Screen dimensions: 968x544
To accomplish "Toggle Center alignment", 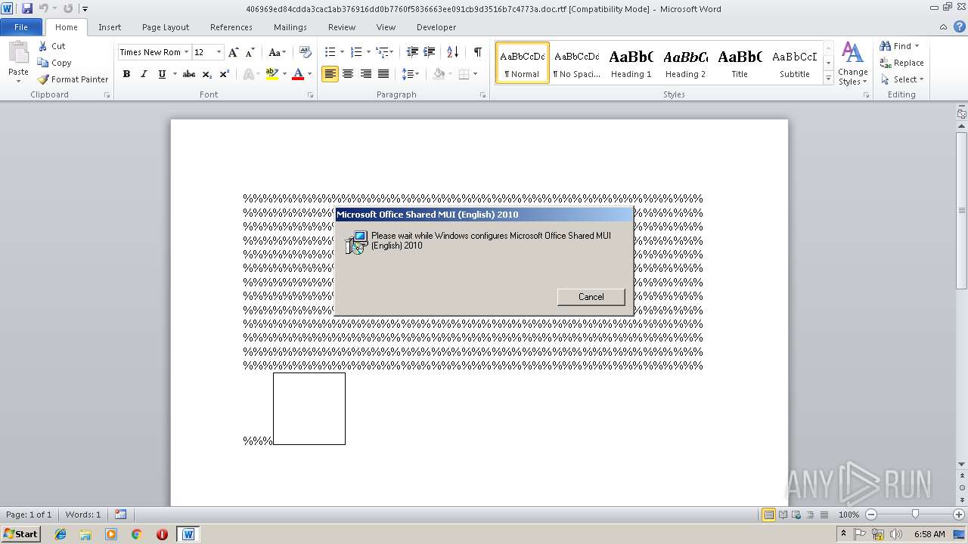I will point(348,74).
